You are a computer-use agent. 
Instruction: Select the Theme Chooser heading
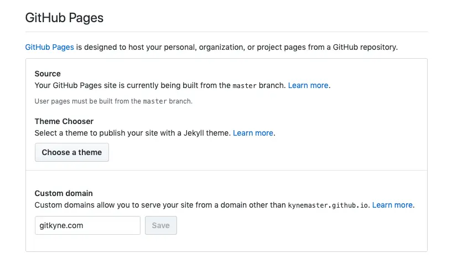64,121
